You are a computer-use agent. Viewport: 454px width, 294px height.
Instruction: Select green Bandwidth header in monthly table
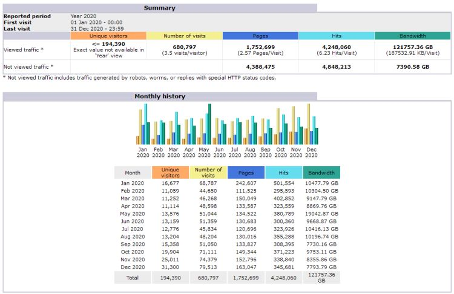point(321,173)
